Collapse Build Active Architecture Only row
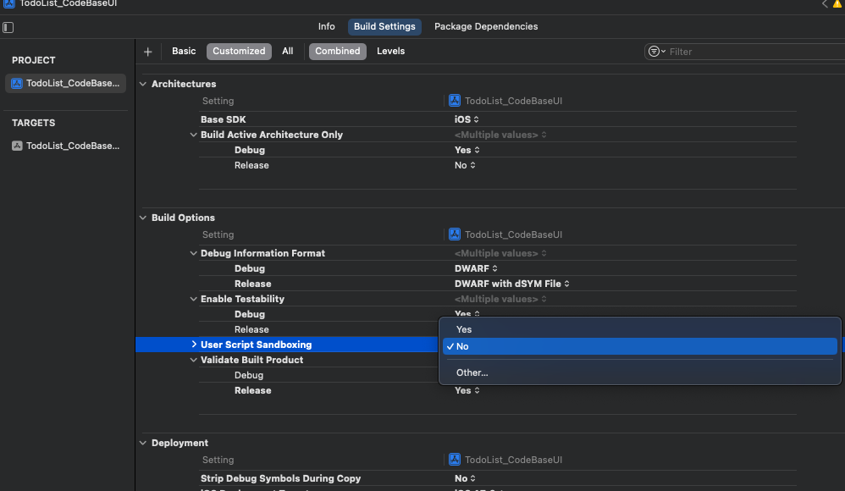The width and height of the screenshot is (845, 491). click(193, 135)
